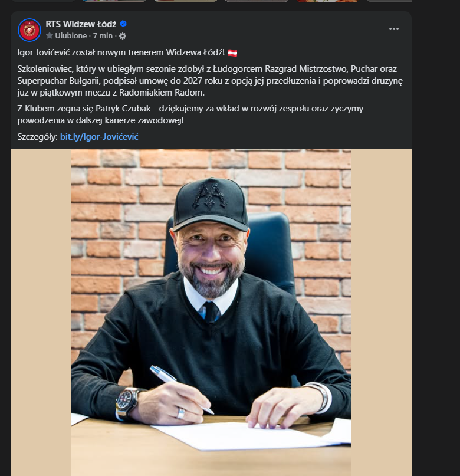Click the pen held in the photo
This screenshot has width=460, height=476.
[x=176, y=384]
